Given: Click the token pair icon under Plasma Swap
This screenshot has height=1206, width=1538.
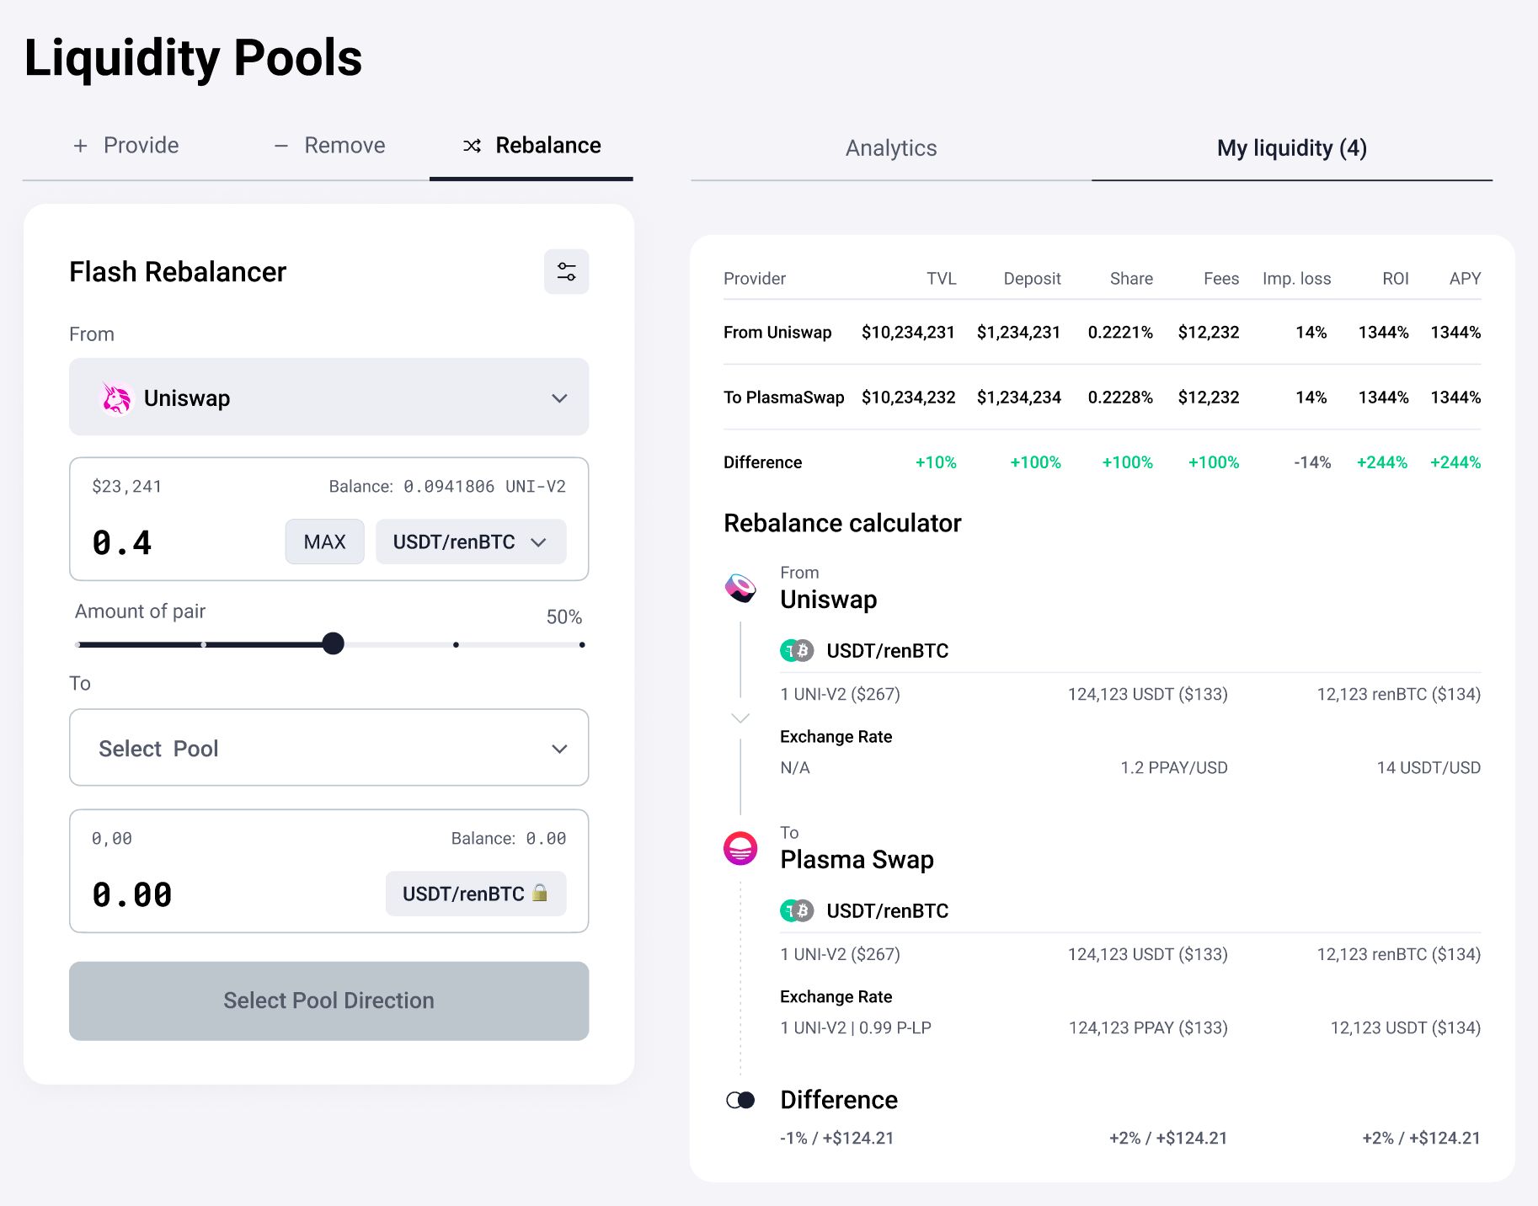Looking at the screenshot, I should [796, 910].
